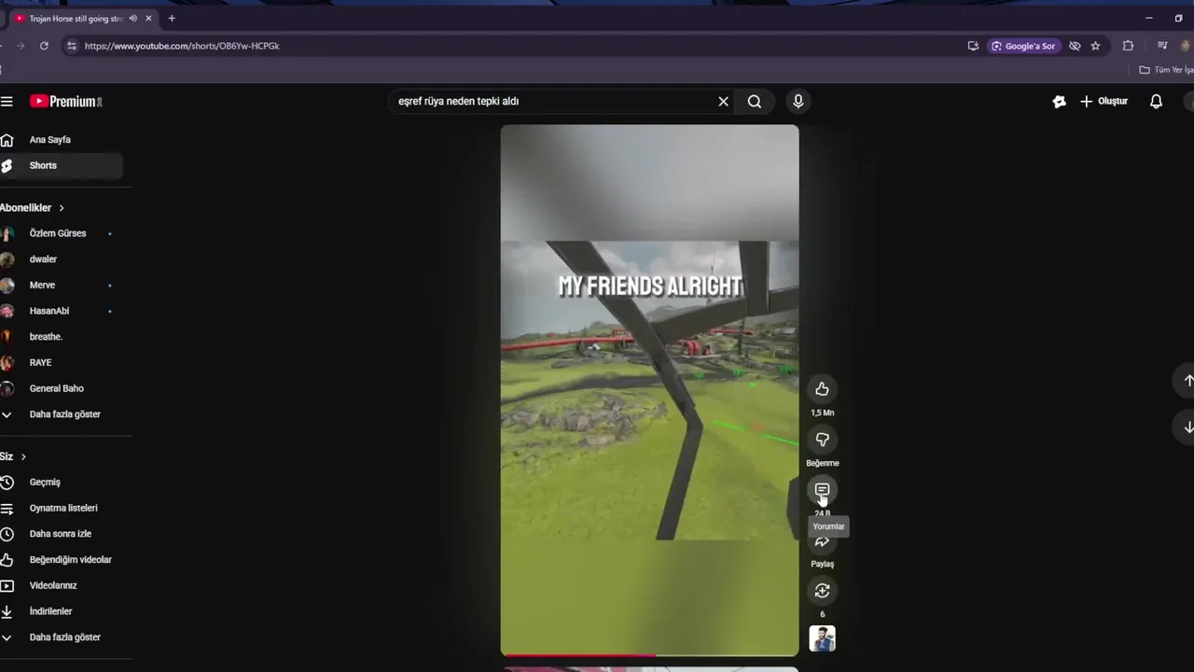
Task: Expand subscriptions with Daha fazla göster
Action: point(61,414)
